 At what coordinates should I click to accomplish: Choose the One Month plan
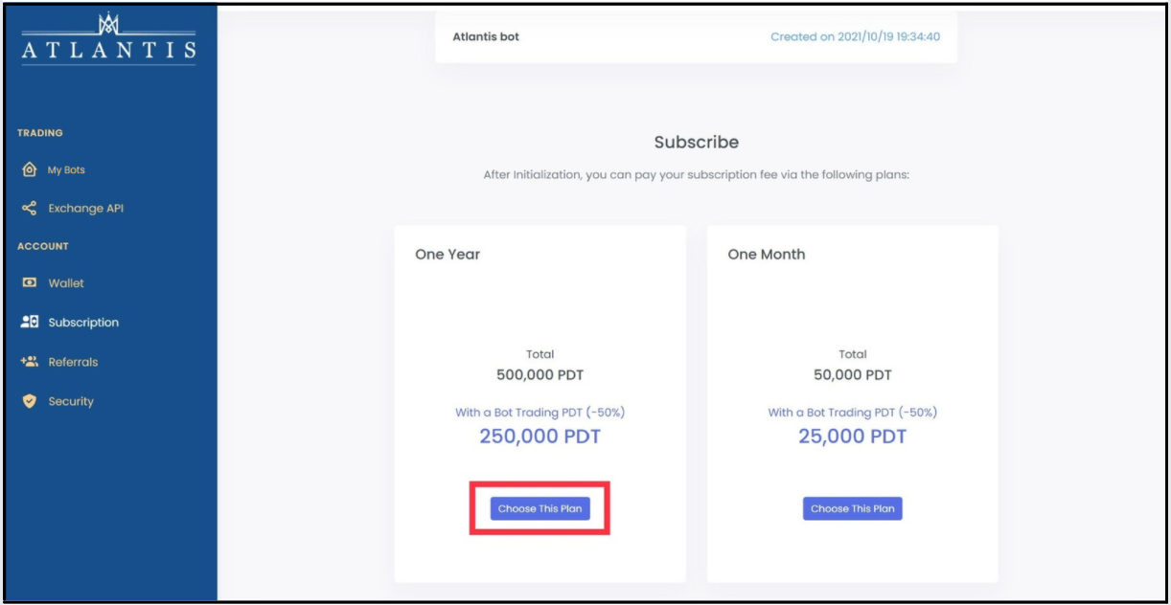tap(852, 508)
